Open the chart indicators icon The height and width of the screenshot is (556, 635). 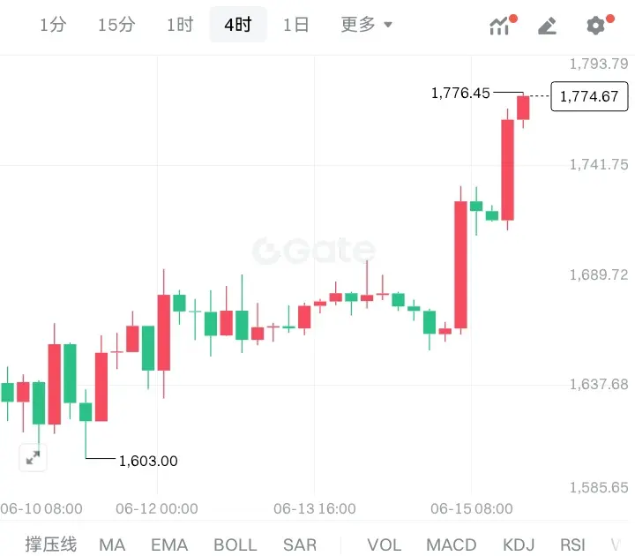pos(501,25)
